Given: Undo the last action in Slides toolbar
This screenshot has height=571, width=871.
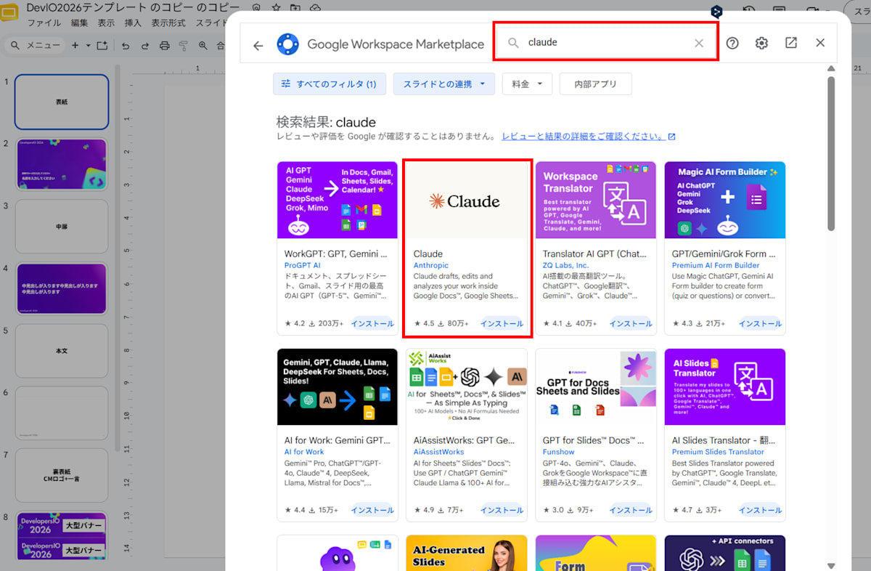Looking at the screenshot, I should coord(126,46).
